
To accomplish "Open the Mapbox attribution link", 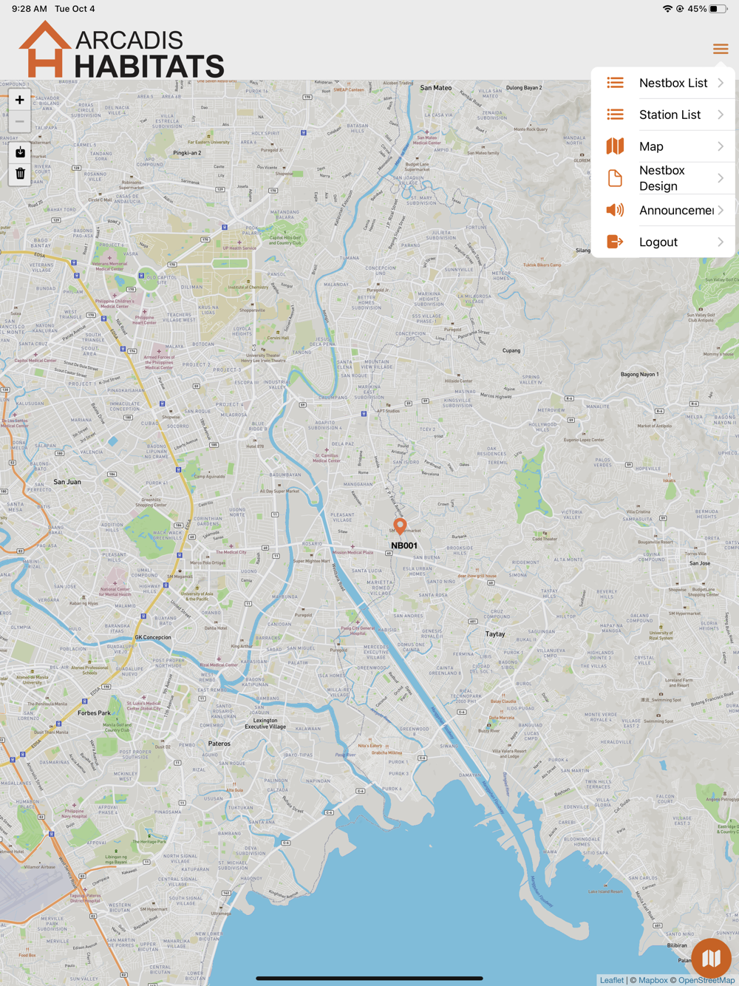I will 653,980.
